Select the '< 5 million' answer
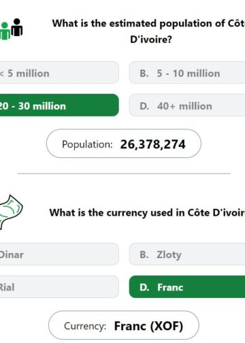This screenshot has height=343, width=245. tap(59, 73)
